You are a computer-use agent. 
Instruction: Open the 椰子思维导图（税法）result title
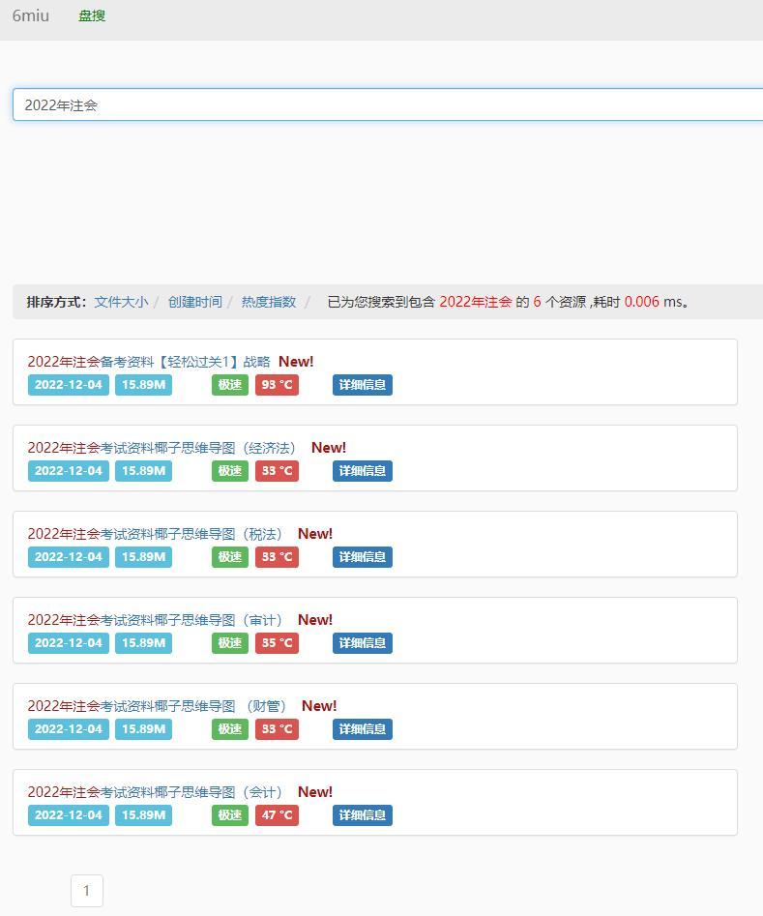[x=156, y=533]
